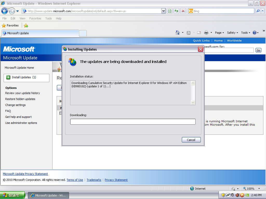
Task: Open the FAQ link
Action: pos(8,111)
